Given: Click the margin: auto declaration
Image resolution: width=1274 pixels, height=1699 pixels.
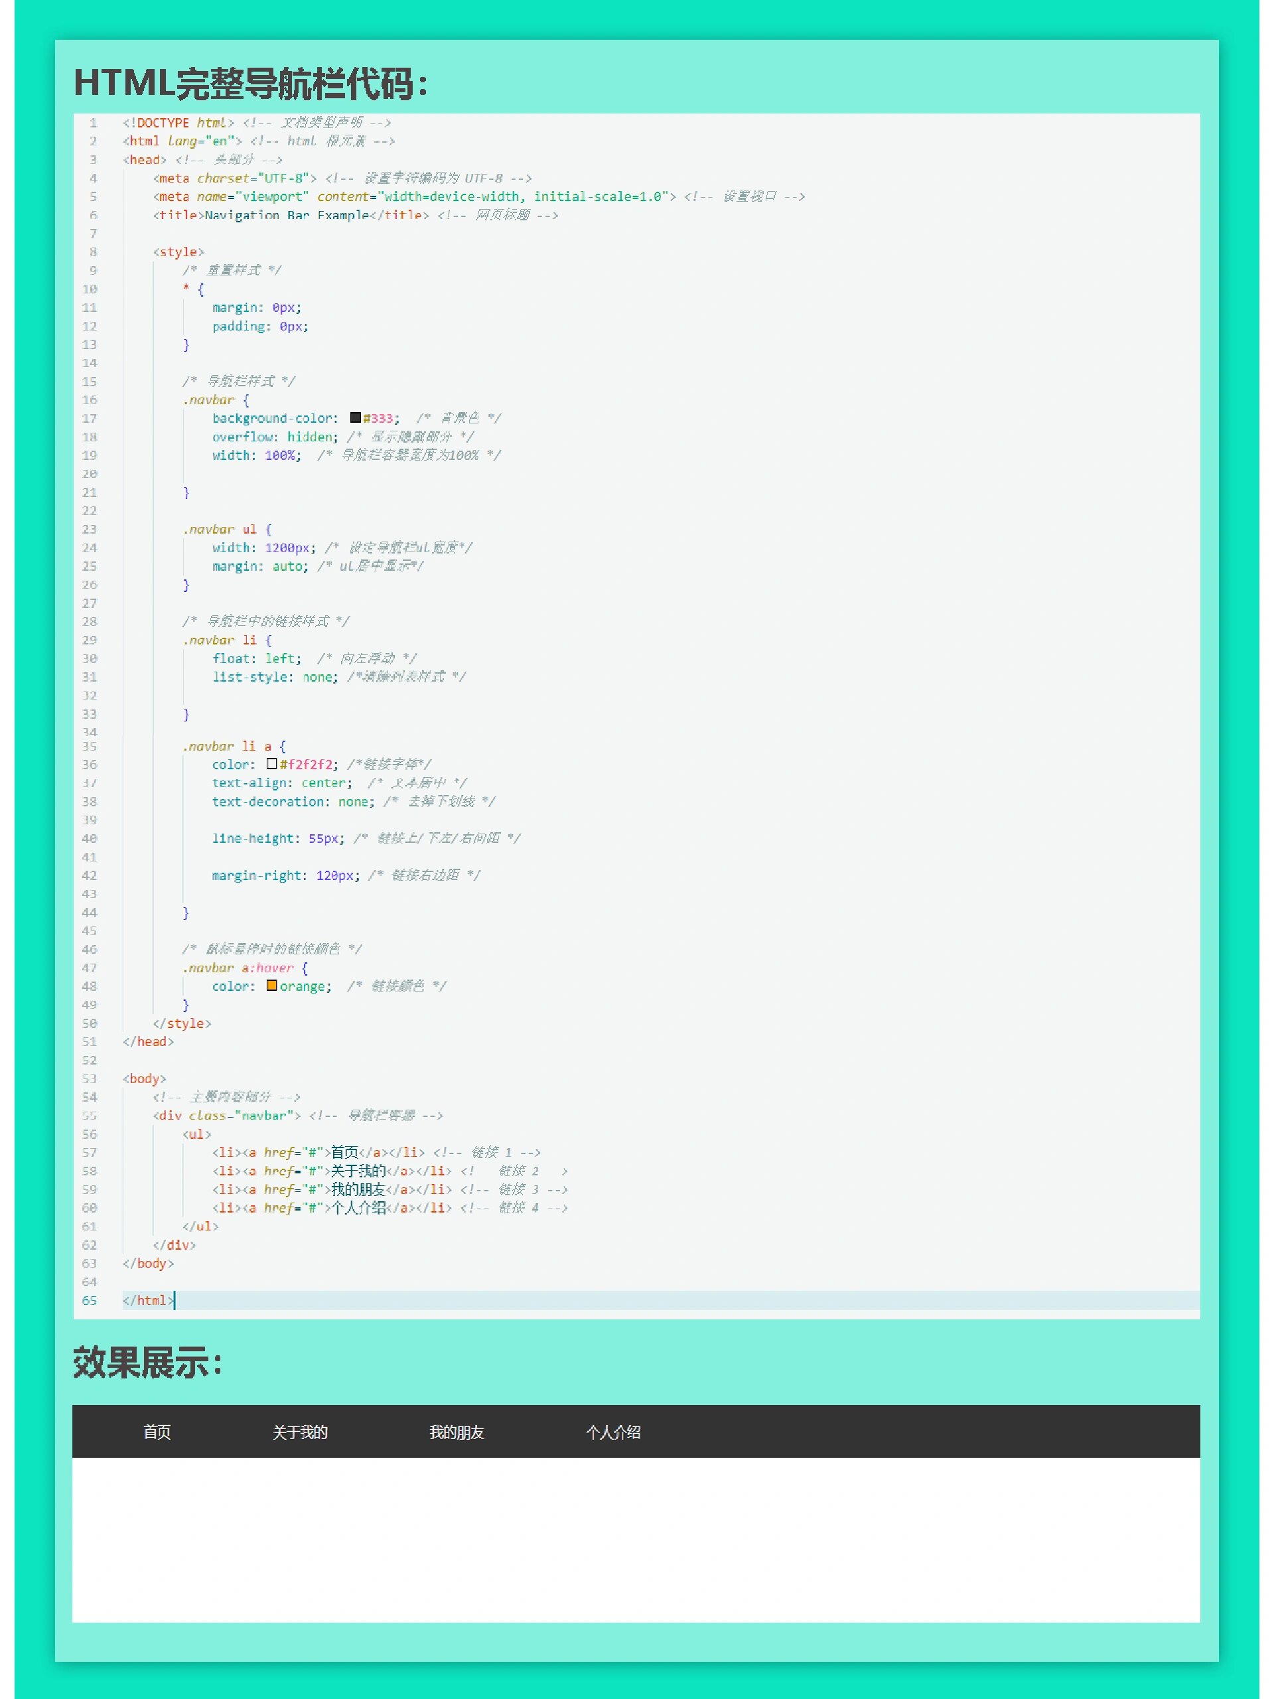Looking at the screenshot, I should point(260,566).
